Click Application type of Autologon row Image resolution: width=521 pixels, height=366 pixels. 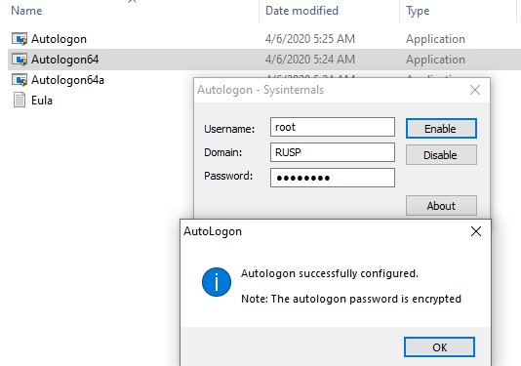[435, 39]
